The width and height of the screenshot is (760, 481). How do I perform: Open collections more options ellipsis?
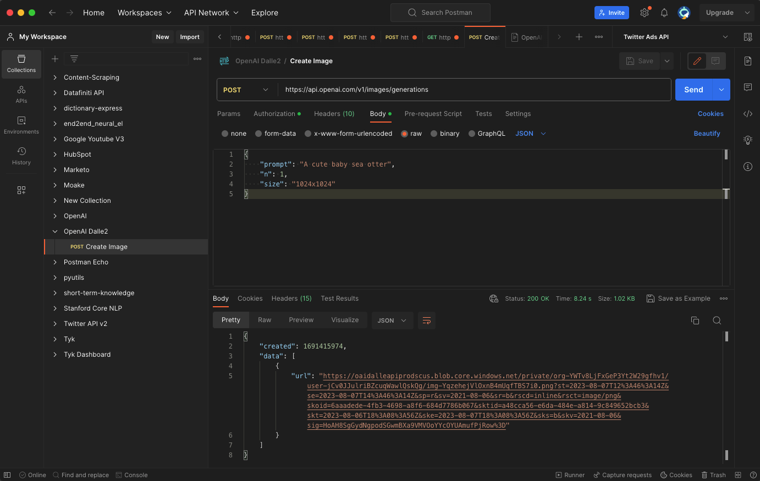tap(197, 59)
